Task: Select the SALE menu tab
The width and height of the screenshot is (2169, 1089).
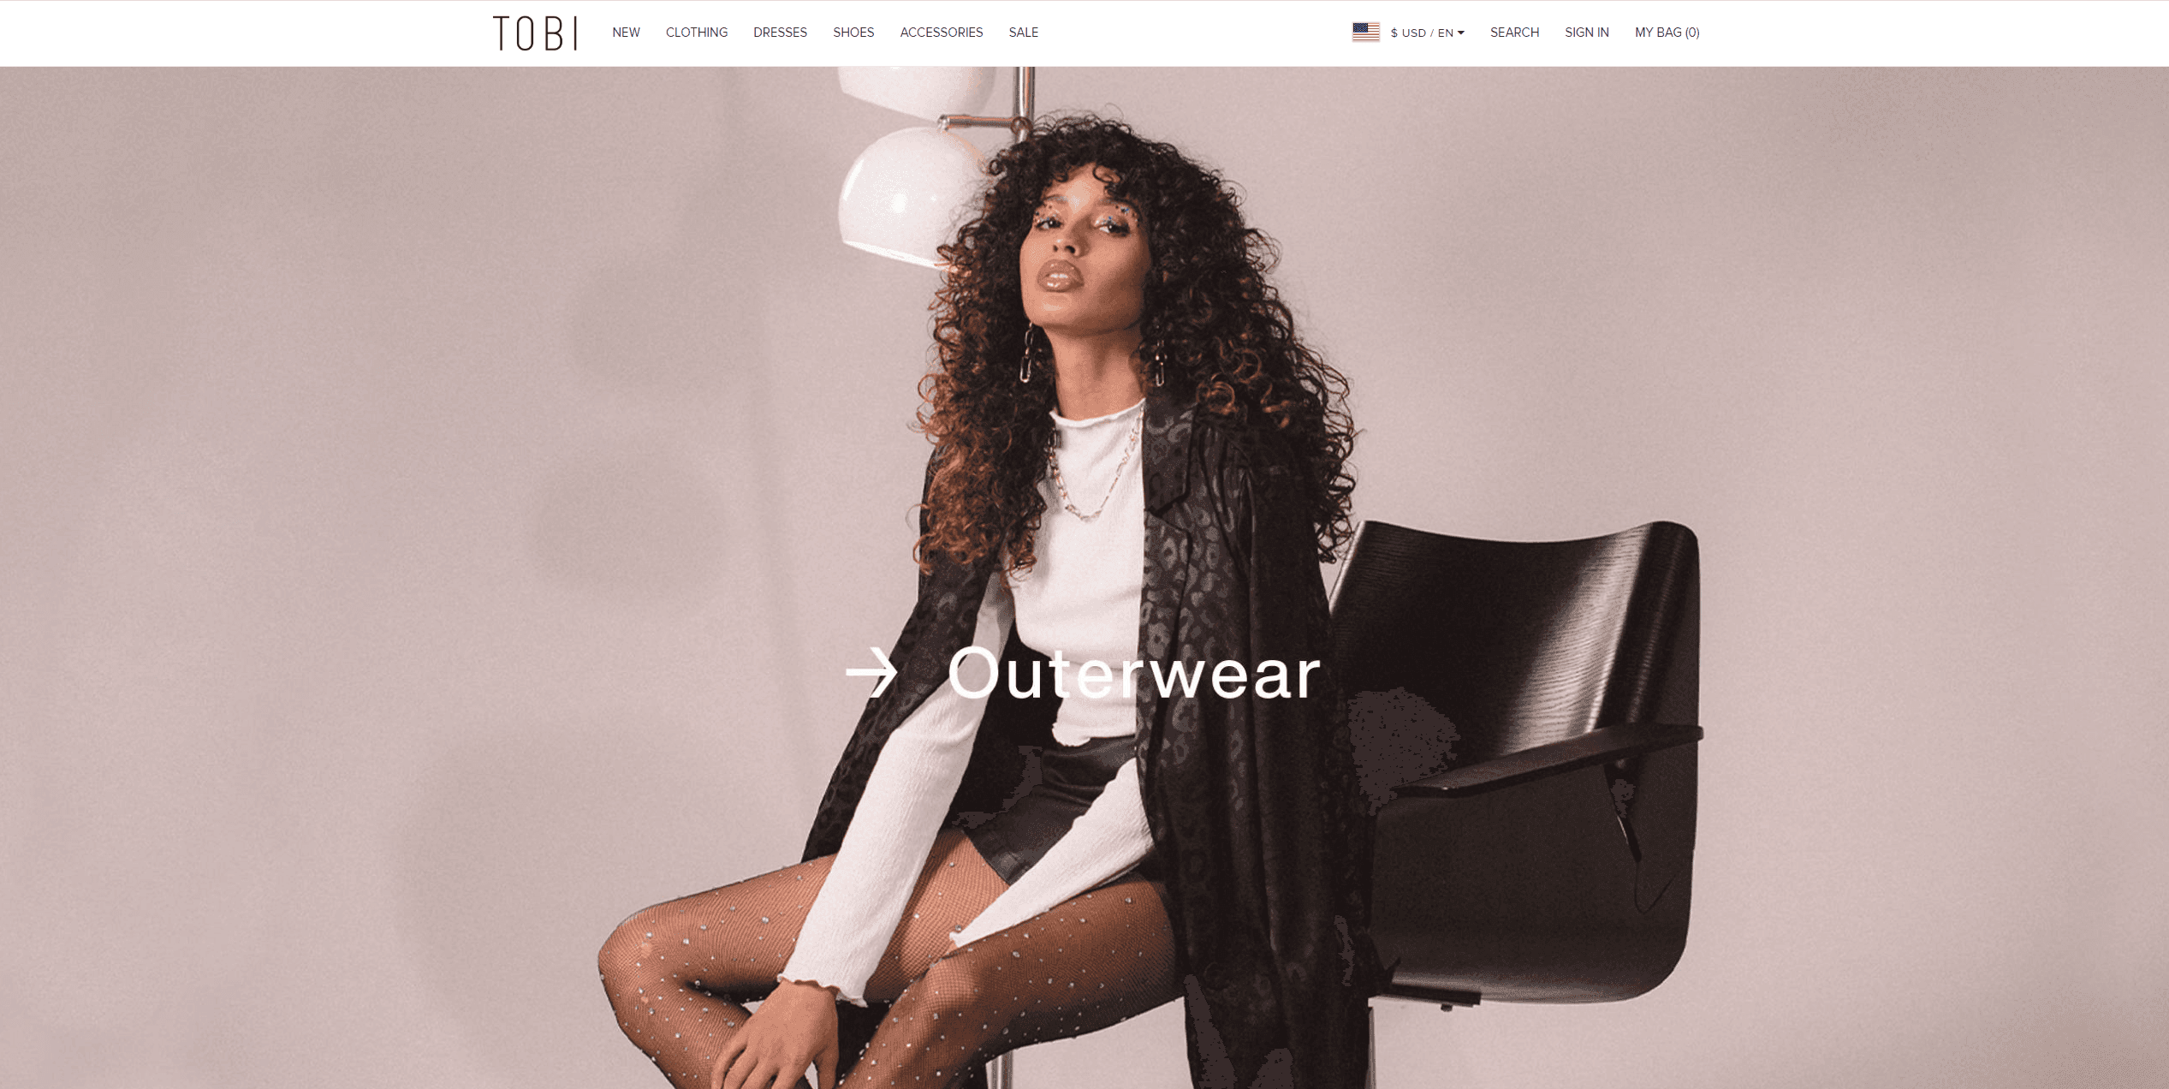Action: click(1024, 32)
